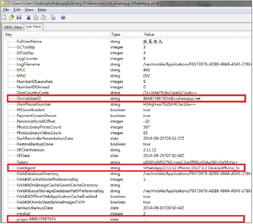Image resolution: width=253 pixels, height=224 pixels.
Task: Select the WebKitDiskImageCacheSavedCacheDirectory key
Action: (x=57, y=185)
